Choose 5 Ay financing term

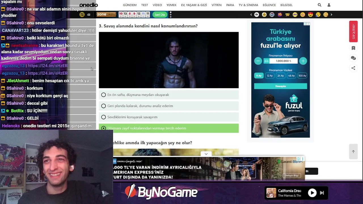[x=259, y=76]
